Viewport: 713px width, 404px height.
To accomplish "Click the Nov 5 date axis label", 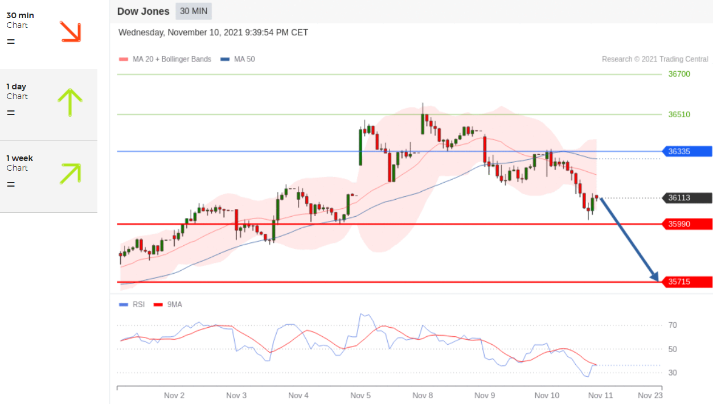I will pos(360,395).
